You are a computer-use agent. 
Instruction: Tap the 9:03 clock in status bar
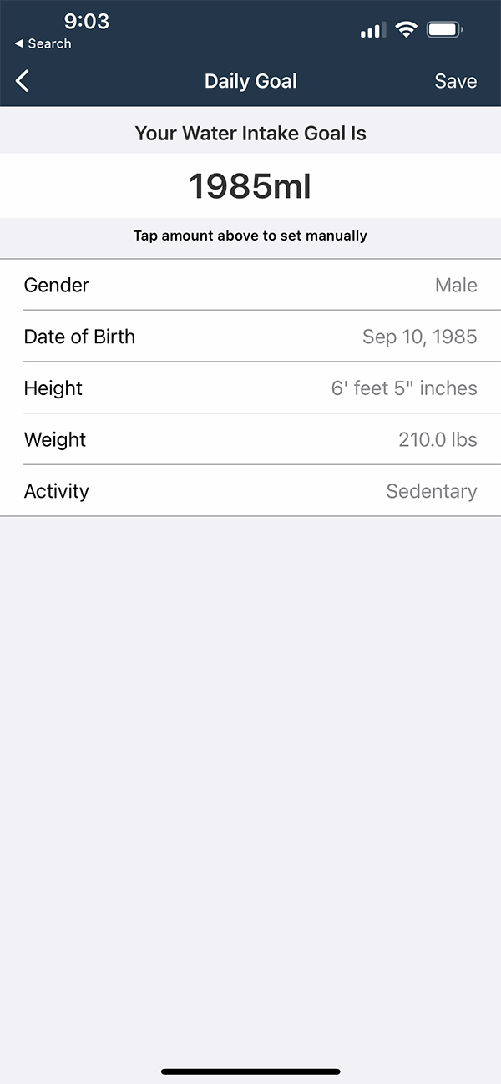click(86, 21)
